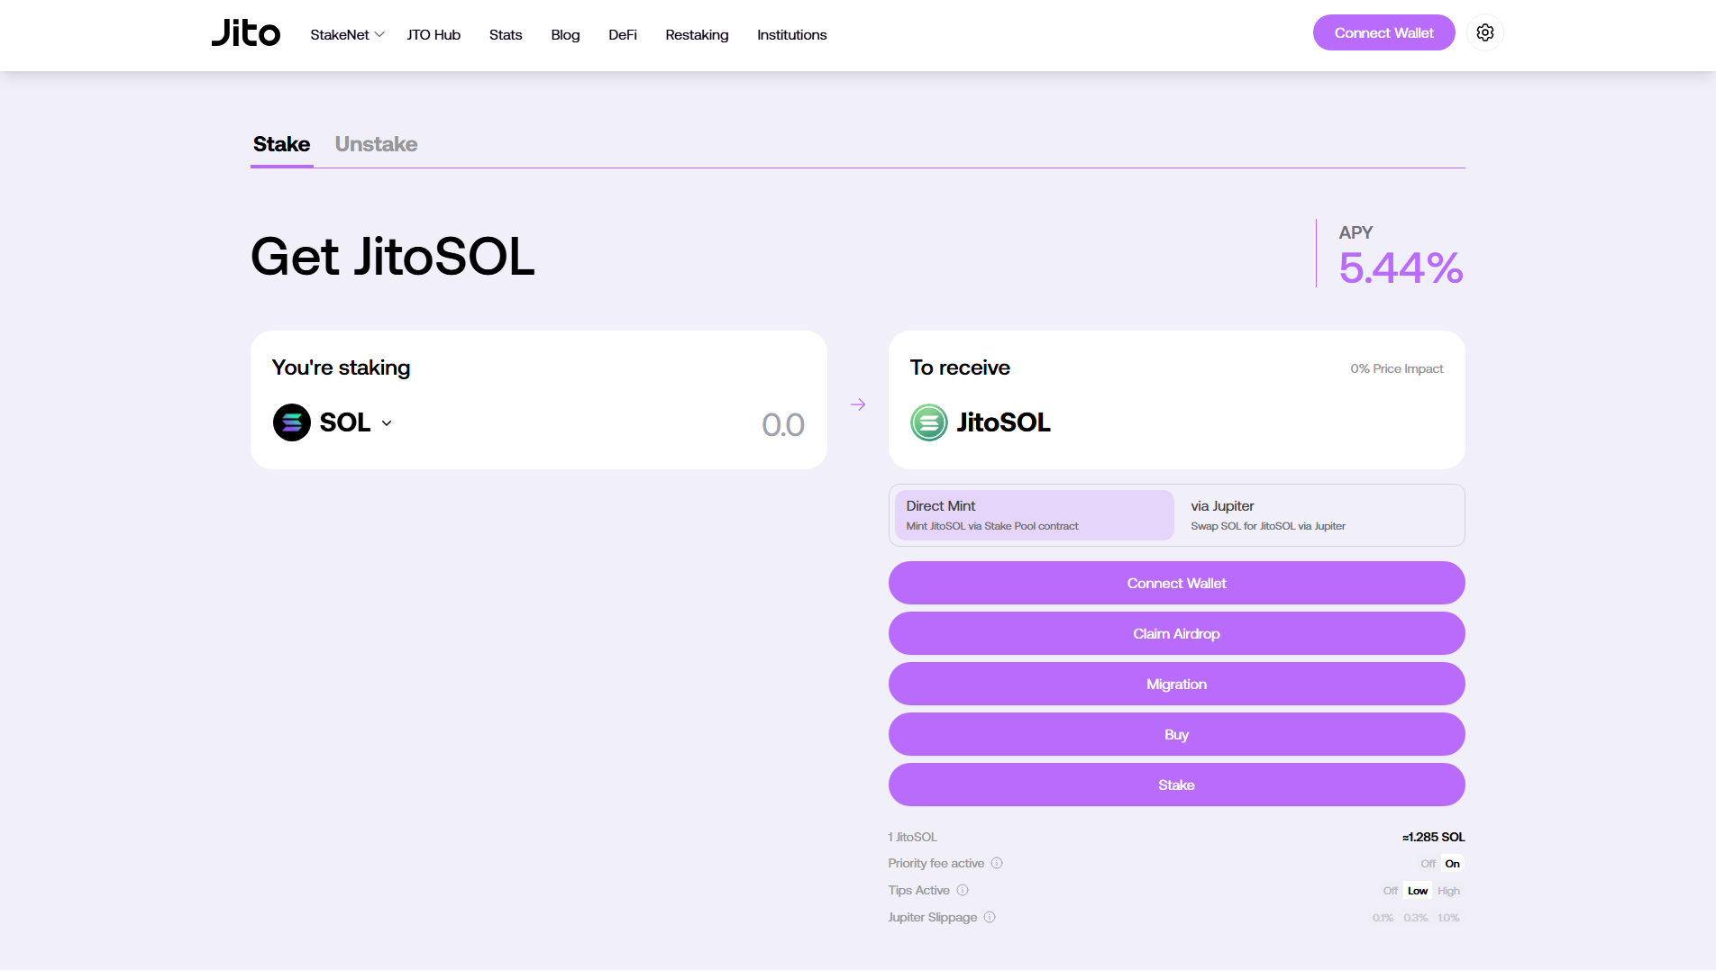Click the wide Connect Wallet button

[1176, 583]
